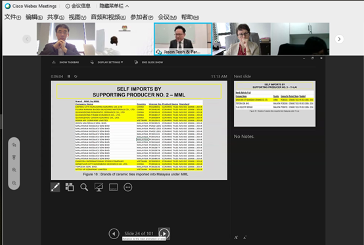The height and width of the screenshot is (245, 364).
Task: Show next participant videos with right chevron
Action: [339, 39]
